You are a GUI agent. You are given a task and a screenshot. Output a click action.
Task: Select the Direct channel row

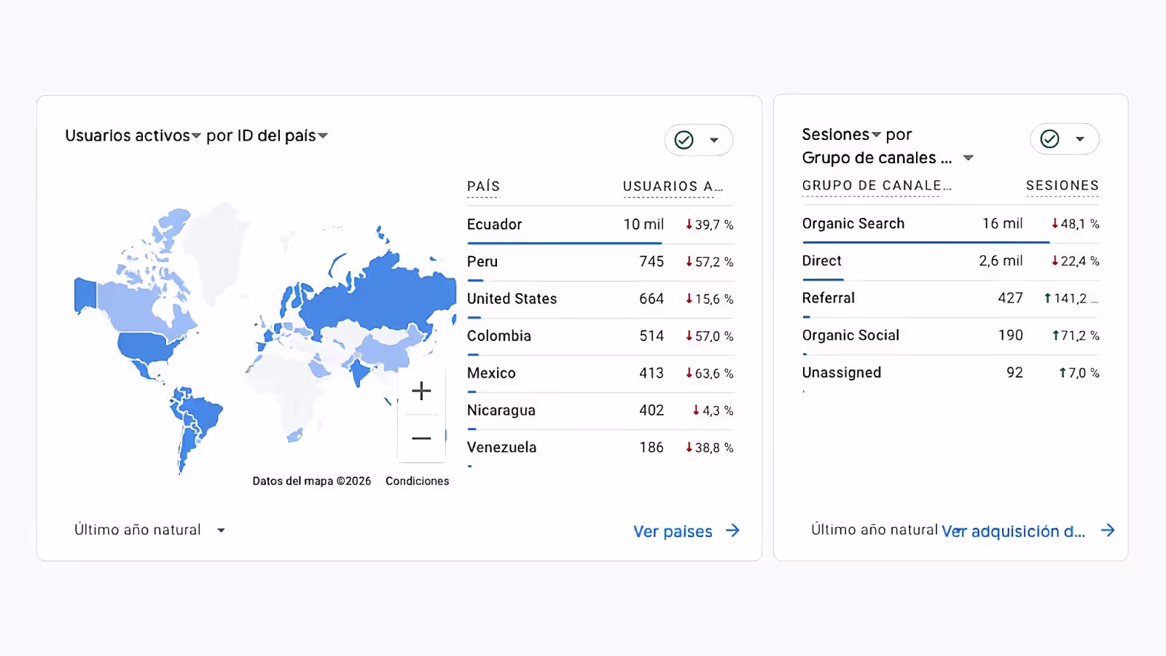pos(950,261)
